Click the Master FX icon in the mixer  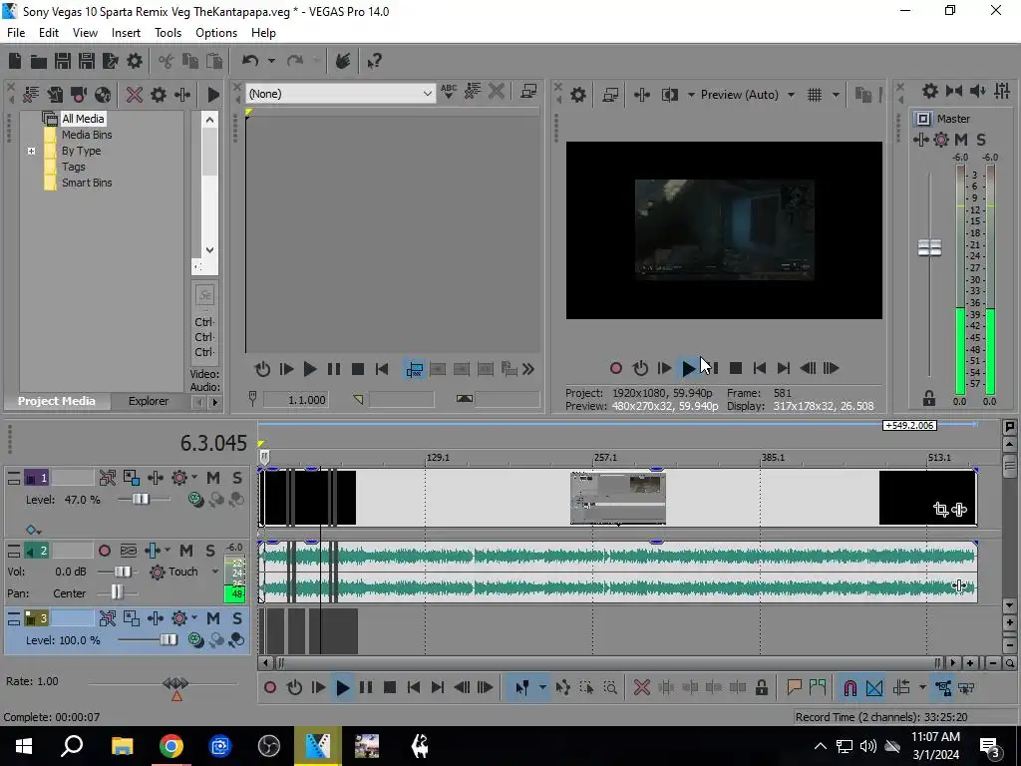pyautogui.click(x=920, y=140)
